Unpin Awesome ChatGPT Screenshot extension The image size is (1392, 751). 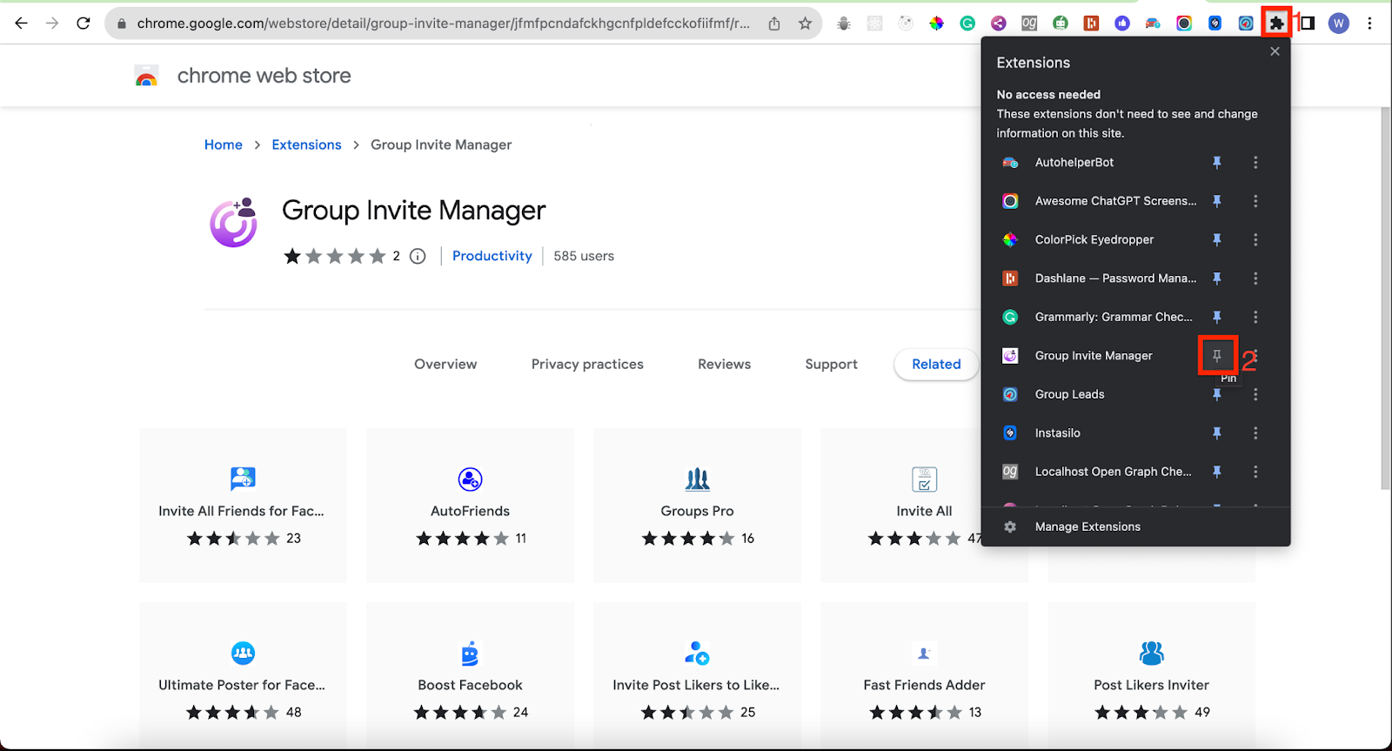coord(1217,201)
